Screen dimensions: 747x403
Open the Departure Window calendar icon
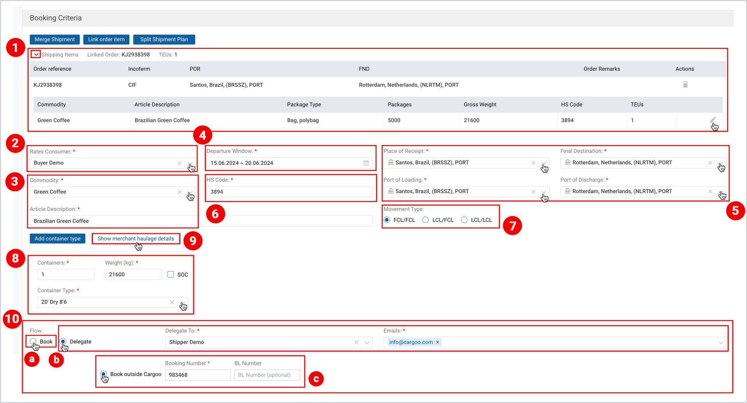[366, 163]
